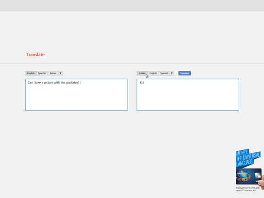Select Italian as the target language

[142, 73]
